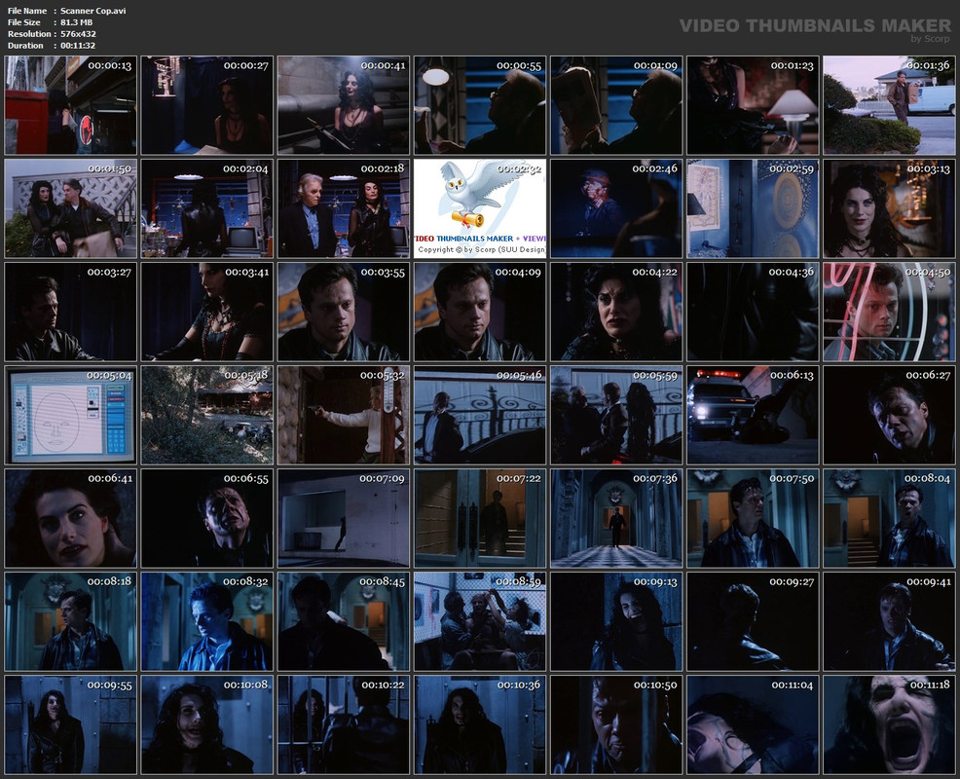Select the 00:08:59 thumbnail
This screenshot has width=960, height=779.
(x=480, y=621)
